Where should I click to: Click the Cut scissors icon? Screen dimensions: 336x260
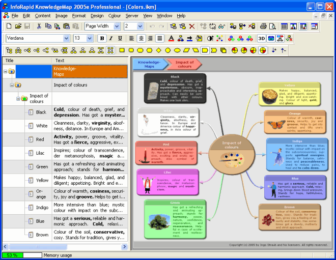pos(39,26)
